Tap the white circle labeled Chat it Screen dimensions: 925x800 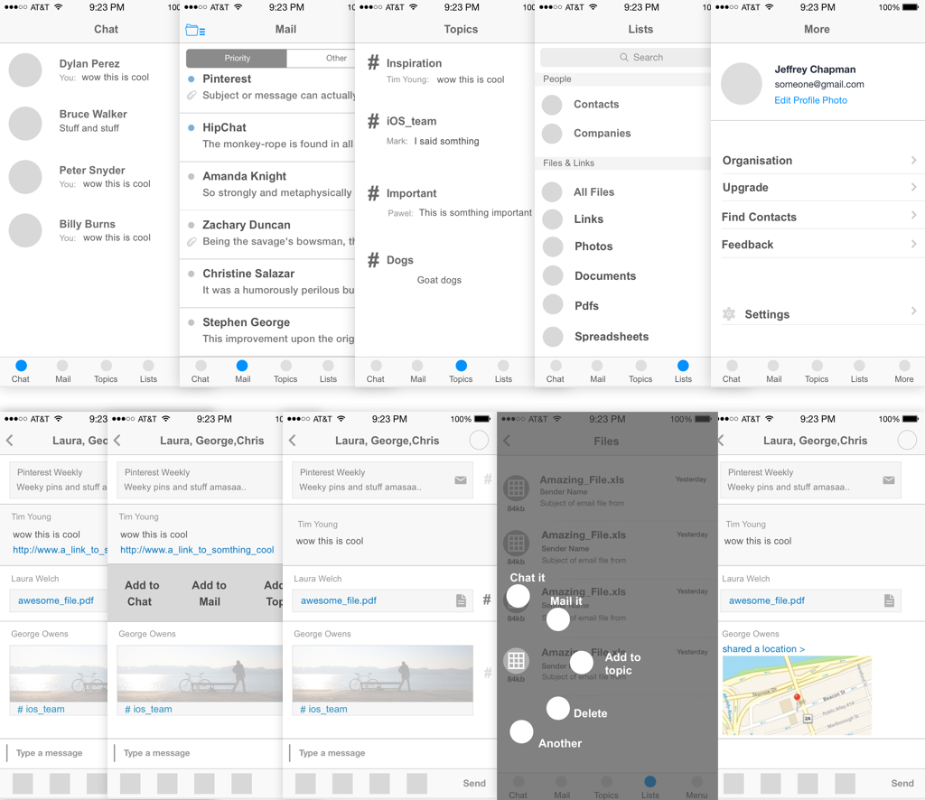point(518,596)
